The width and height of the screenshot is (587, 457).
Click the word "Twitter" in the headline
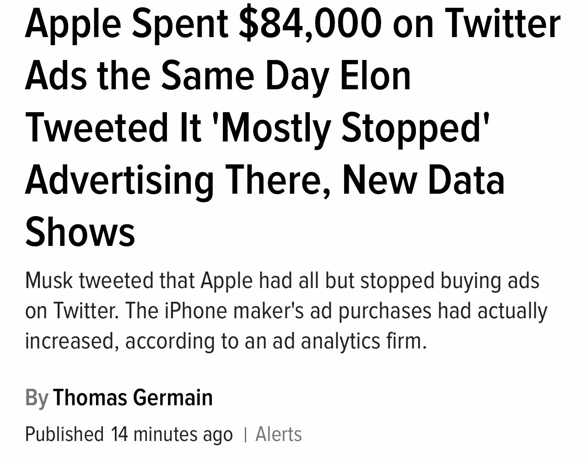[502, 24]
